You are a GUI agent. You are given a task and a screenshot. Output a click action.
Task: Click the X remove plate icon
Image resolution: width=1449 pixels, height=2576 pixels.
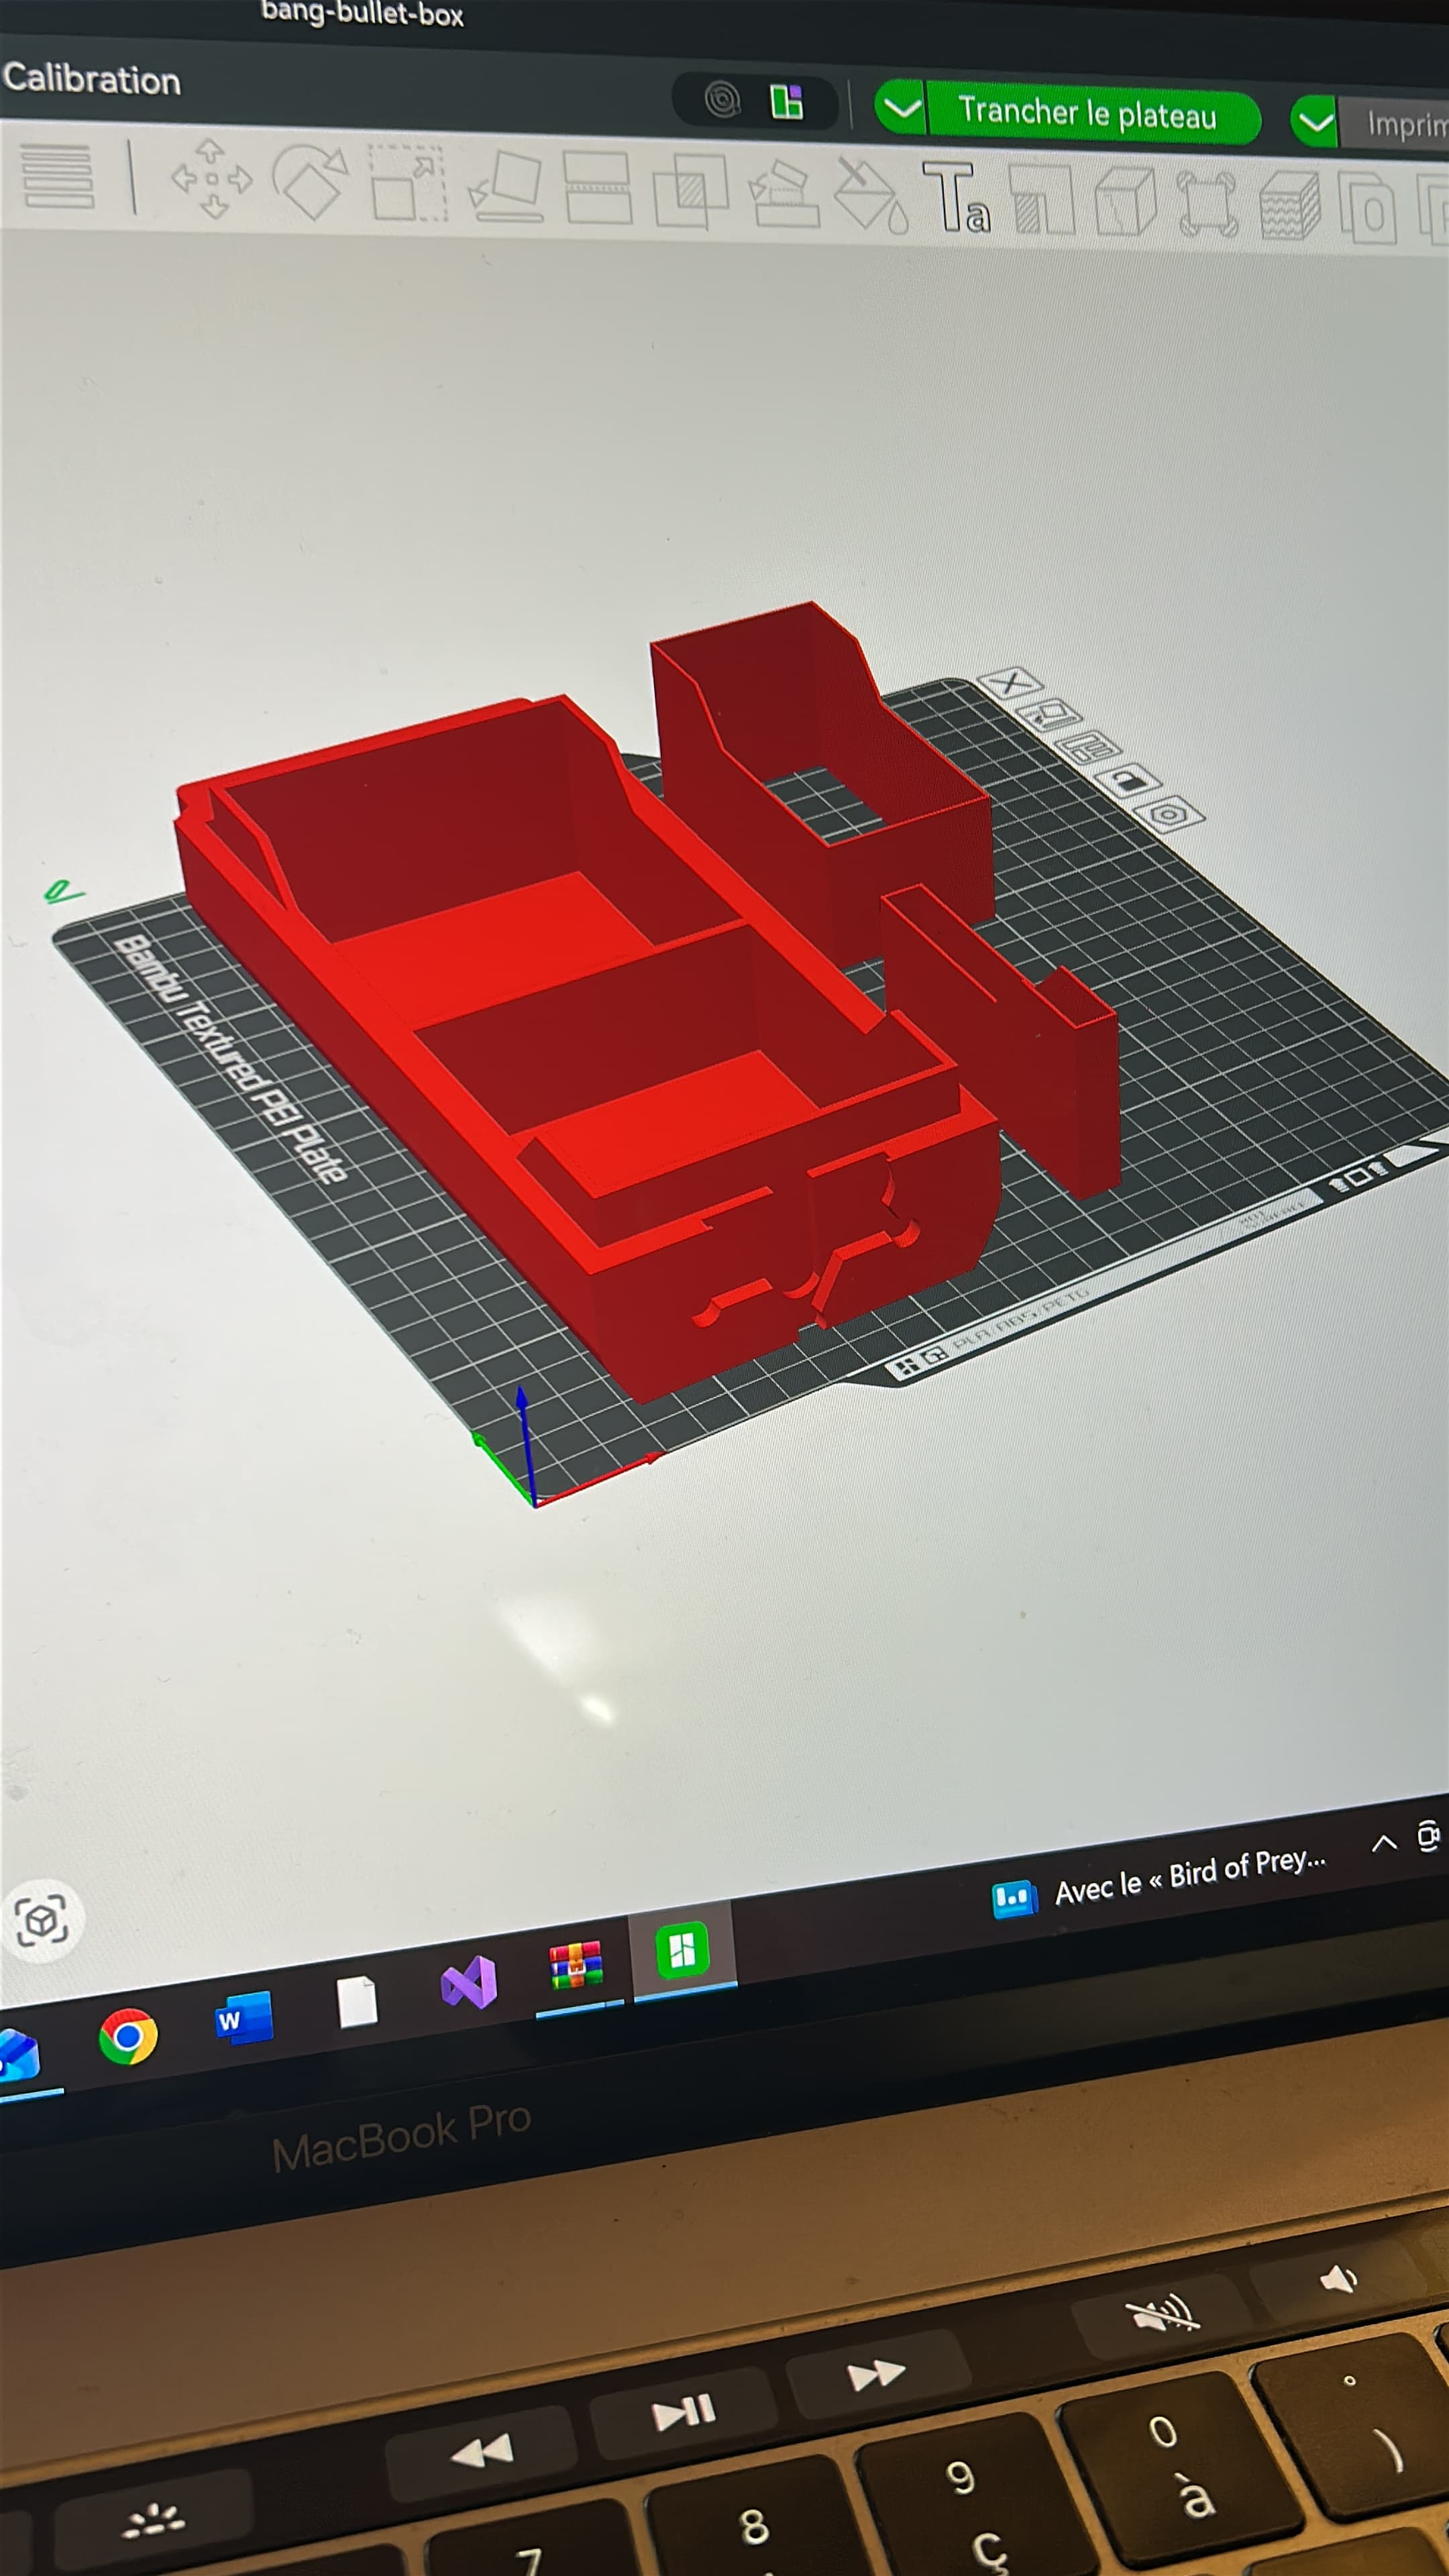click(x=1010, y=684)
